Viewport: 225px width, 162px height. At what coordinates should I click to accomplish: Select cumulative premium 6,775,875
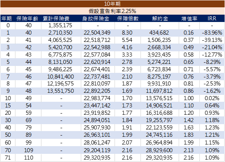pos(60,55)
